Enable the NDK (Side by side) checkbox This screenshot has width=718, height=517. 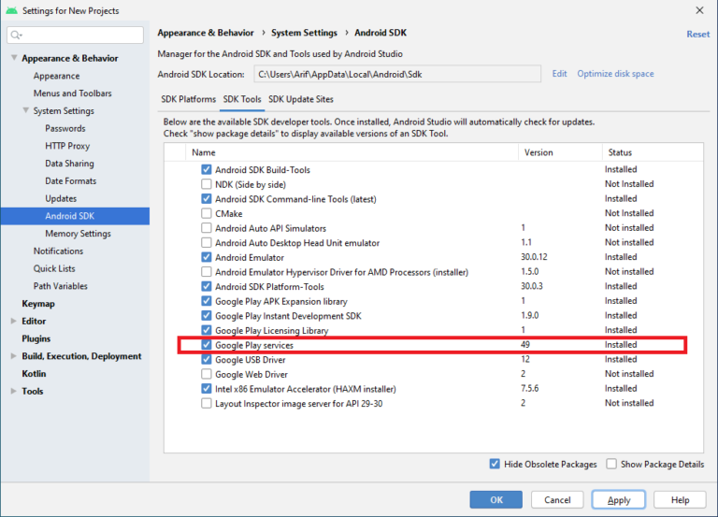207,184
